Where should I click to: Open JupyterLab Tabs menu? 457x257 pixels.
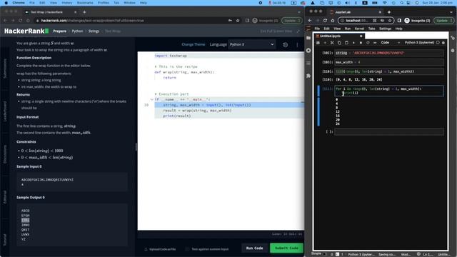click(371, 29)
